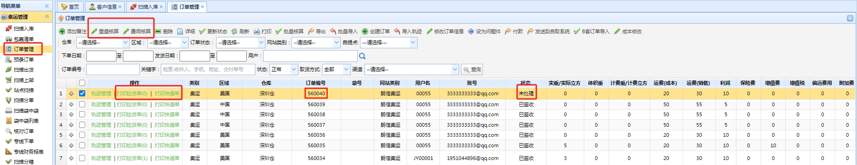Click 设为问题件 toolbar button
This screenshot has width=857, height=165.
click(x=484, y=31)
